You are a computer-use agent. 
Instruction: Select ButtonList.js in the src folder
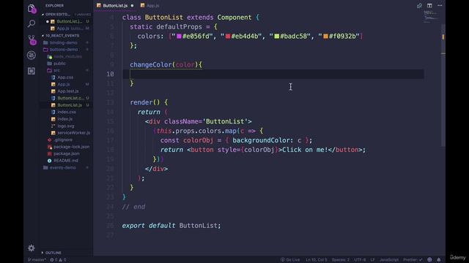(70, 105)
